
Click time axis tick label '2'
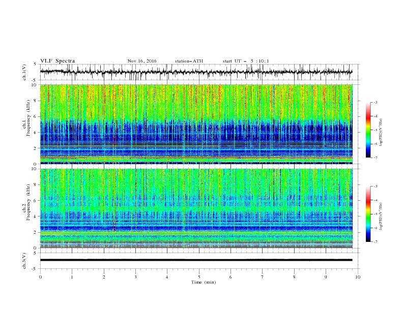(104, 277)
